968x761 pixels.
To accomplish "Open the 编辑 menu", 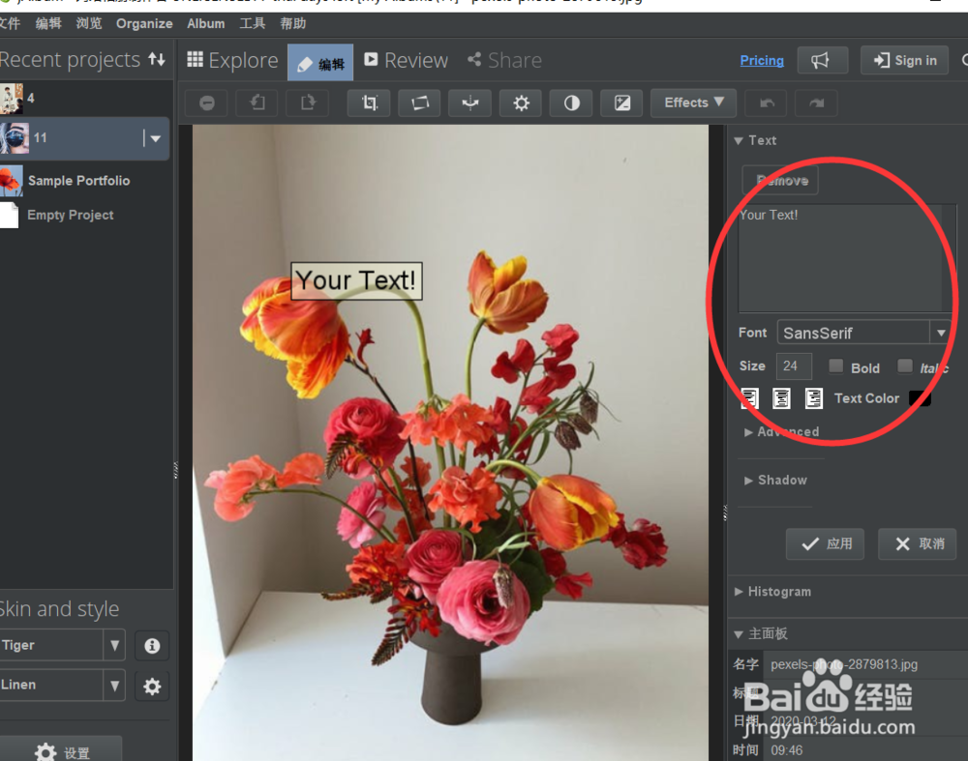I will (48, 23).
